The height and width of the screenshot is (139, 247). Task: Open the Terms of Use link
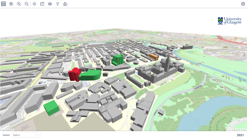pyautogui.click(x=236, y=130)
